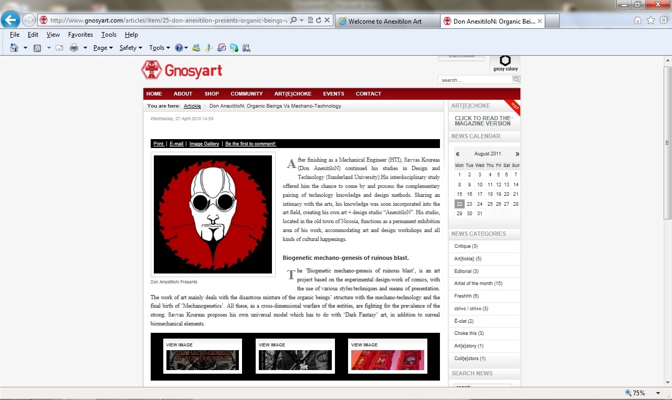Open the address bar autocomplete dropdown arrow

click(302, 20)
